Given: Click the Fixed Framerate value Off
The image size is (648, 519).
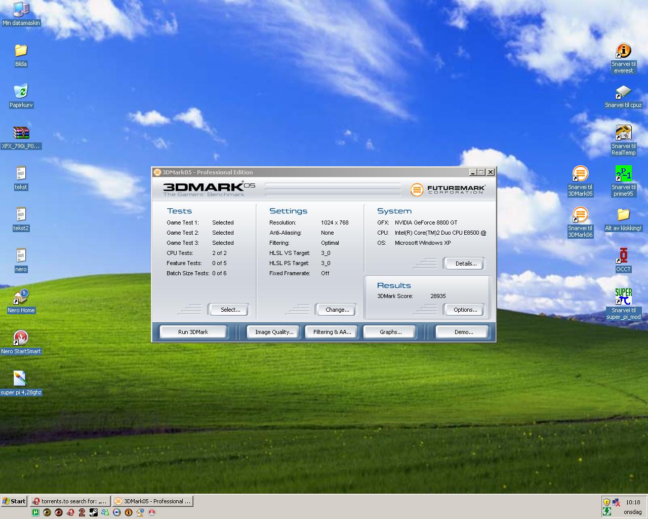Looking at the screenshot, I should pyautogui.click(x=325, y=273).
